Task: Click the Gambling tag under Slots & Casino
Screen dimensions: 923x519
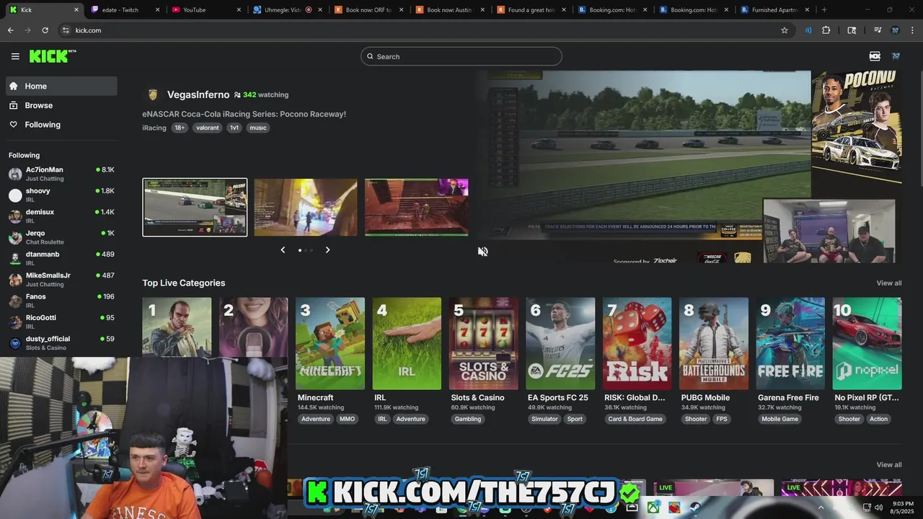Action: click(x=468, y=419)
